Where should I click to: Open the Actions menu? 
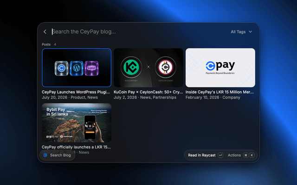point(234,155)
